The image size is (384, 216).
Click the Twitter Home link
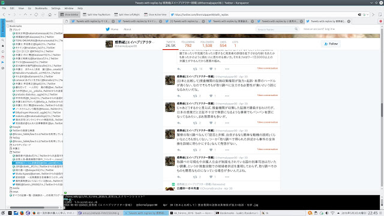[112, 29]
